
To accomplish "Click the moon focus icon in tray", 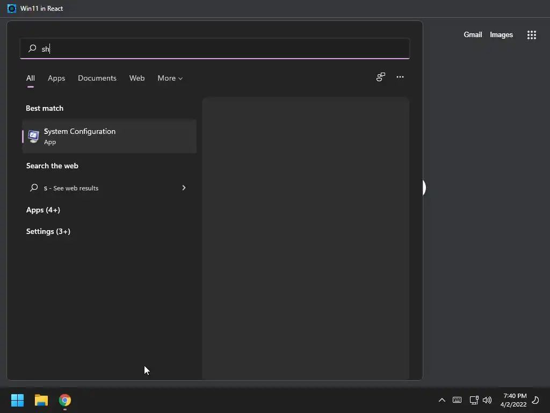I will tap(535, 400).
